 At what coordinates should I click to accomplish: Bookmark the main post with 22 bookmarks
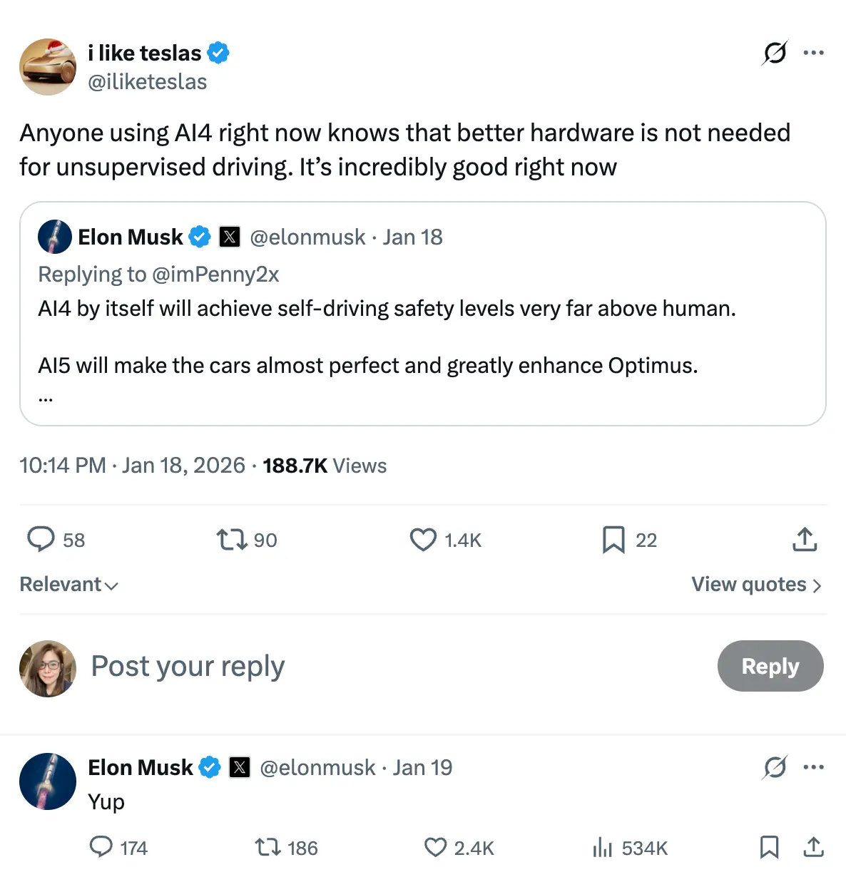[613, 540]
